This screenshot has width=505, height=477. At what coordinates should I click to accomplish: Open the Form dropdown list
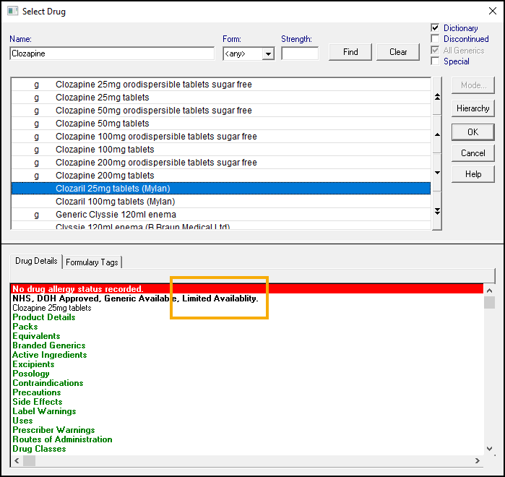click(x=268, y=53)
